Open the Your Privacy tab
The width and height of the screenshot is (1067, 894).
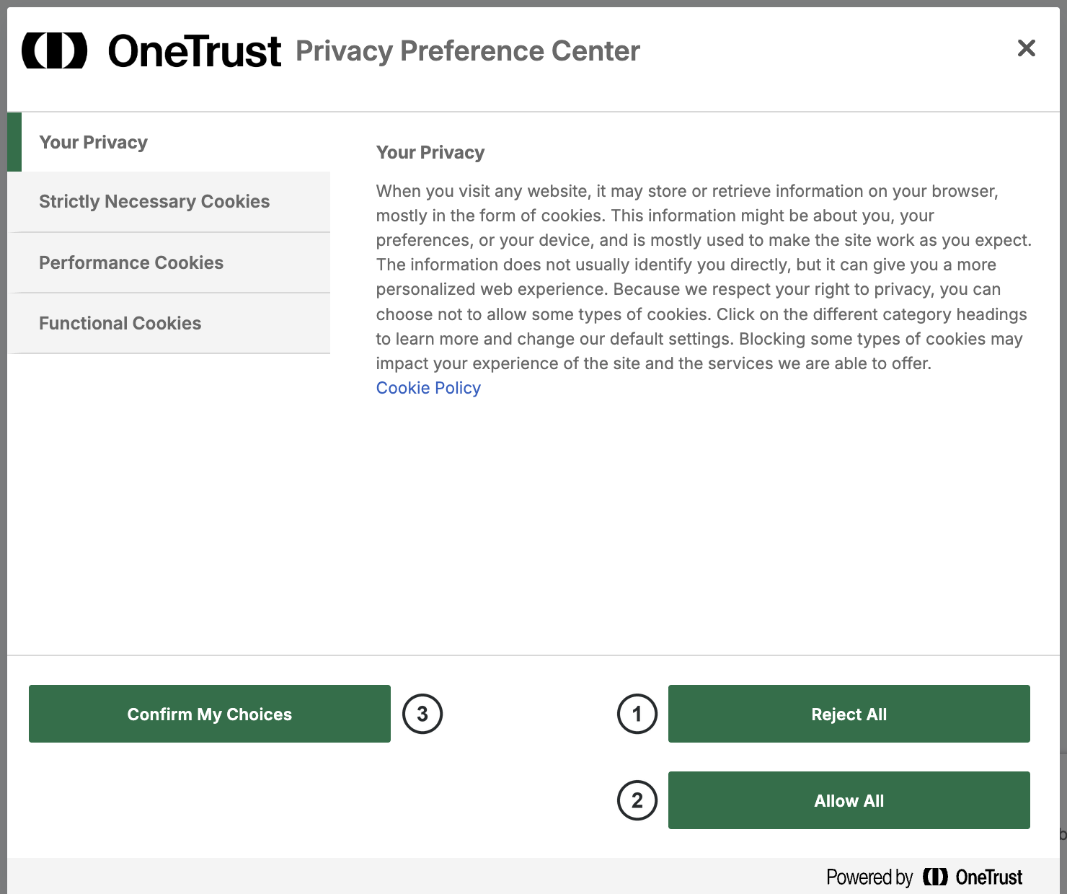coord(169,142)
